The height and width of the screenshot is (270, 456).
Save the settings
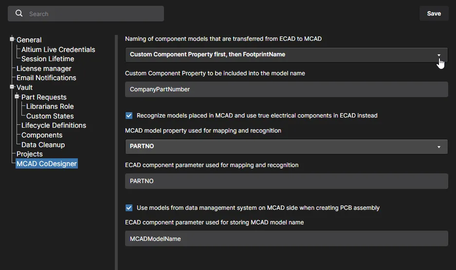434,14
